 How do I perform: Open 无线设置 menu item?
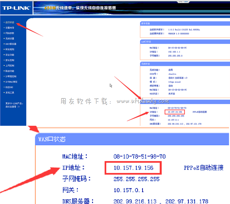pos(10,39)
